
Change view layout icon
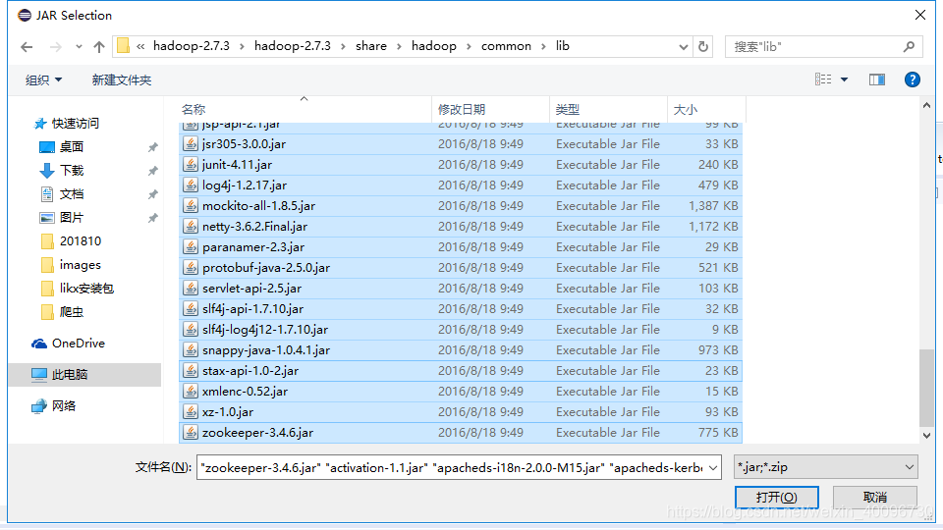(x=823, y=79)
